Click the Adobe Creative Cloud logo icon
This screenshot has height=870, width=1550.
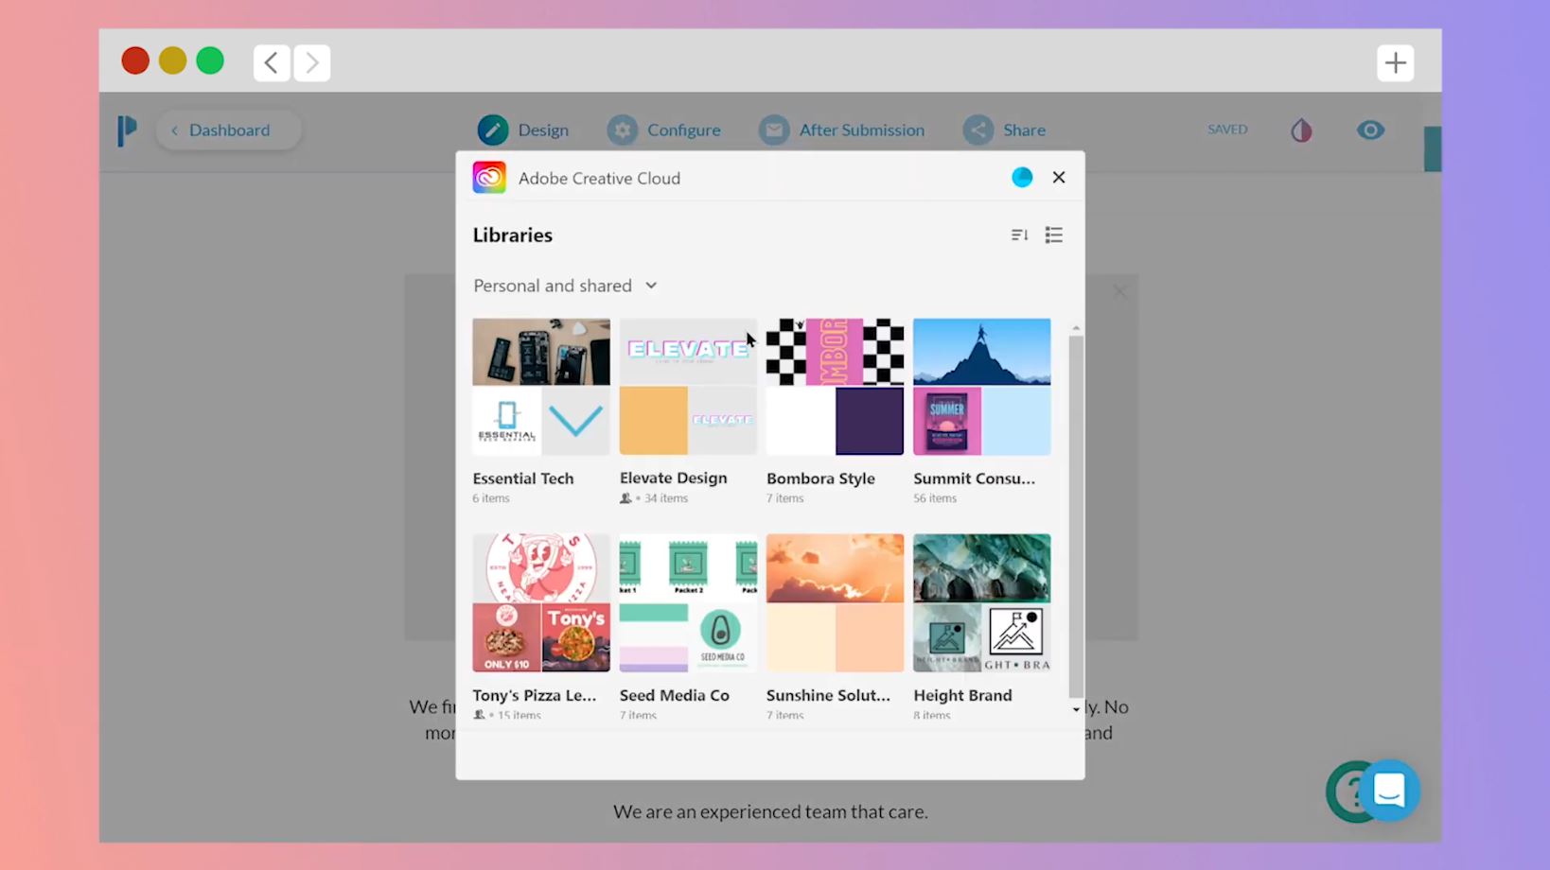pyautogui.click(x=489, y=178)
